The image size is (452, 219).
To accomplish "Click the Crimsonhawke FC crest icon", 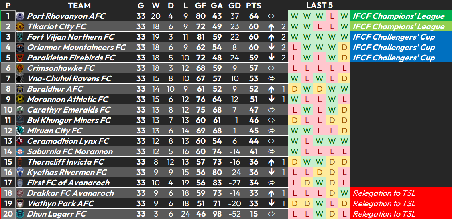I will [x=20, y=68].
